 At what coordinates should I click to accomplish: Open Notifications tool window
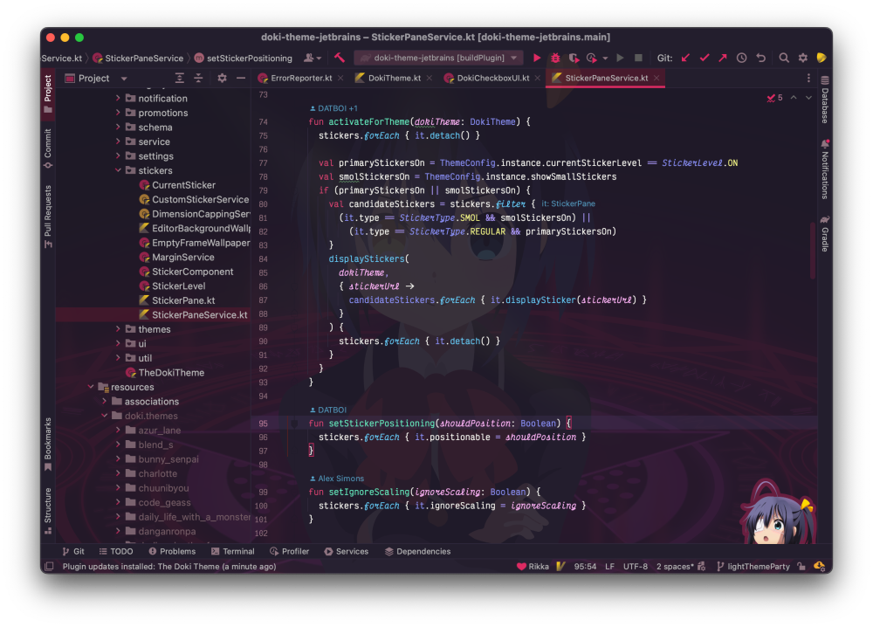(x=825, y=169)
